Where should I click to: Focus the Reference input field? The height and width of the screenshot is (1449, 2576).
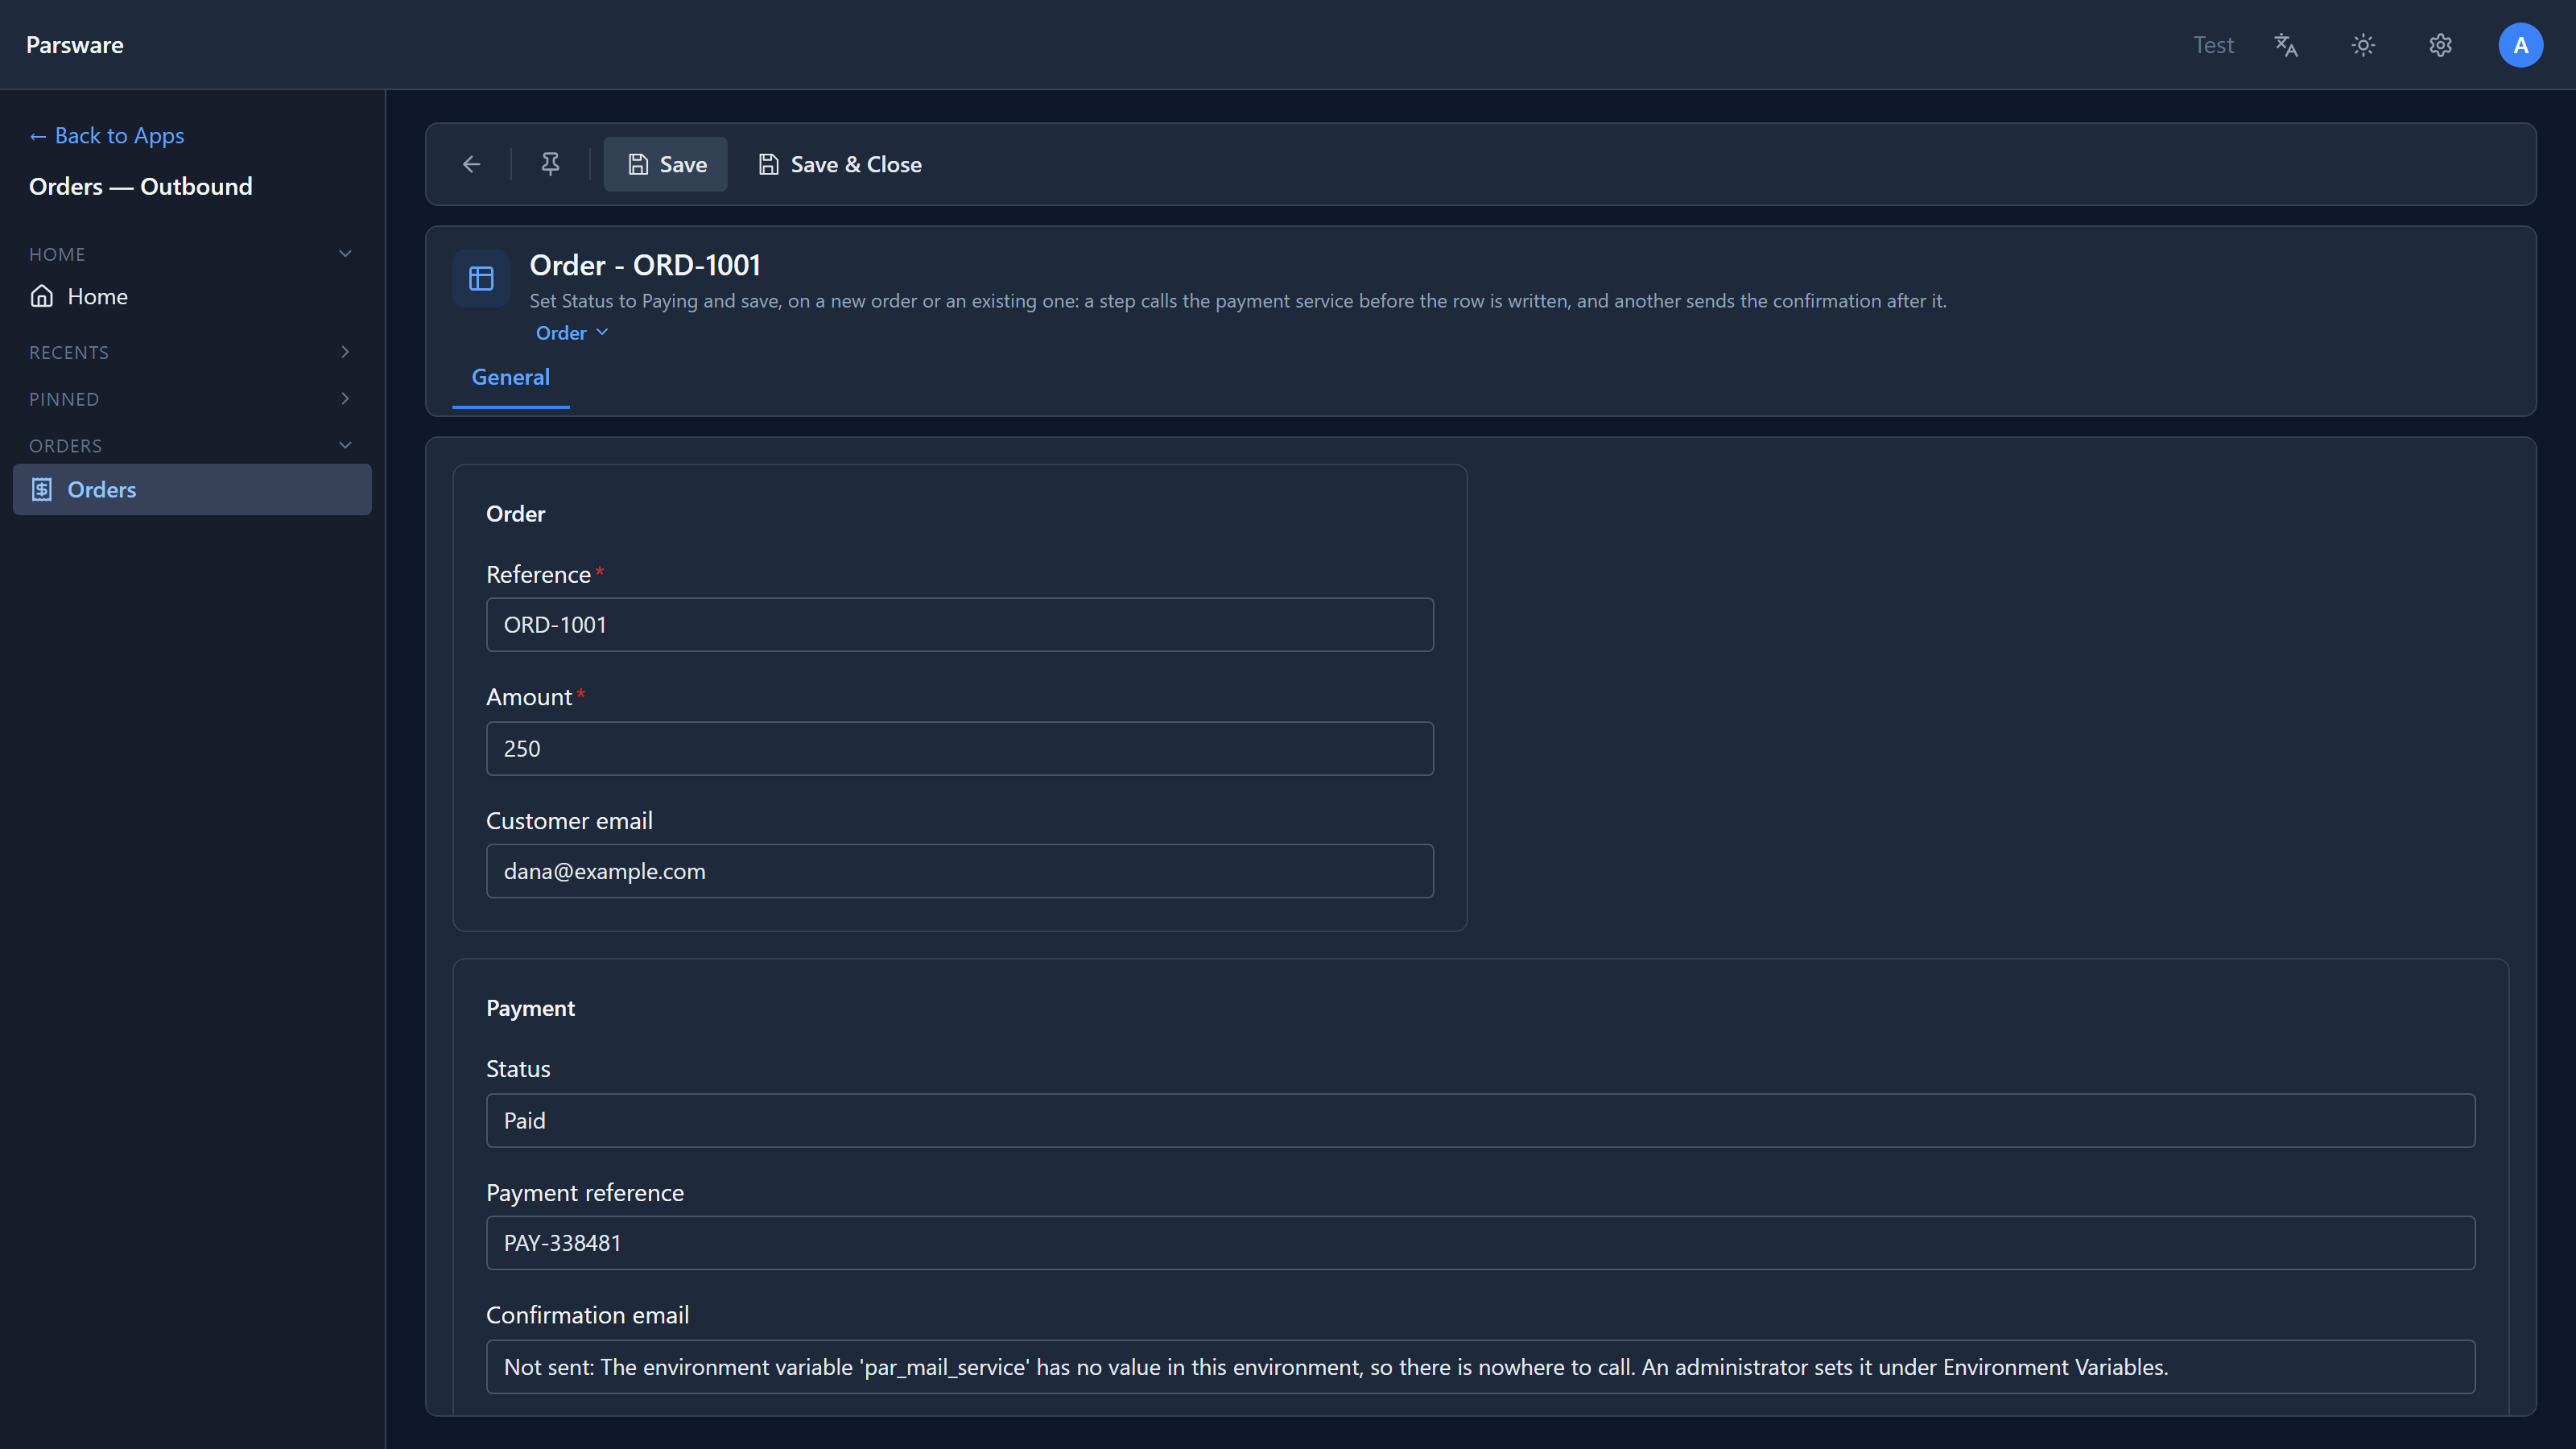(x=960, y=625)
